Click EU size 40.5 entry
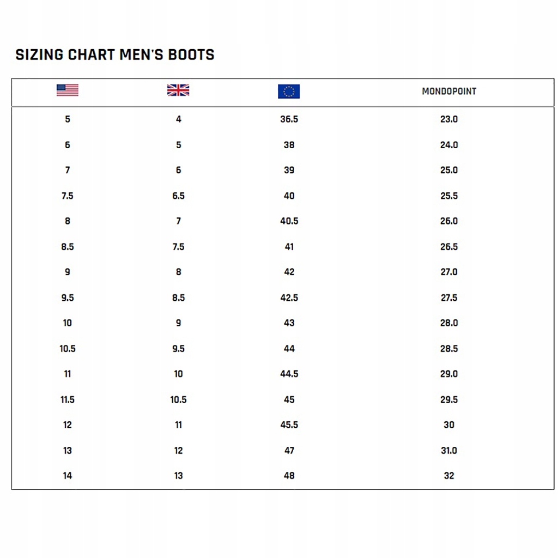 point(289,221)
